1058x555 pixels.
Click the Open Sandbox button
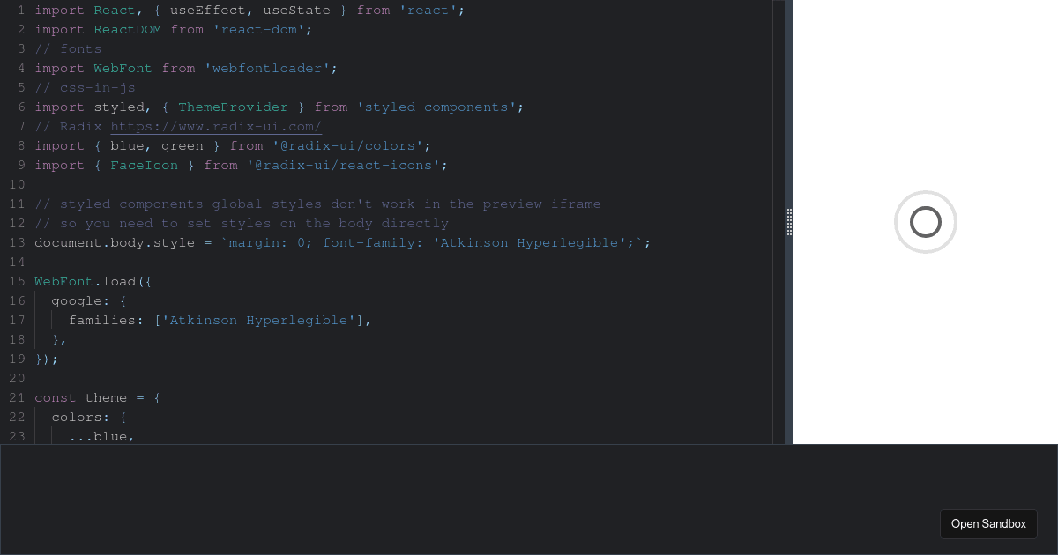coord(988,524)
